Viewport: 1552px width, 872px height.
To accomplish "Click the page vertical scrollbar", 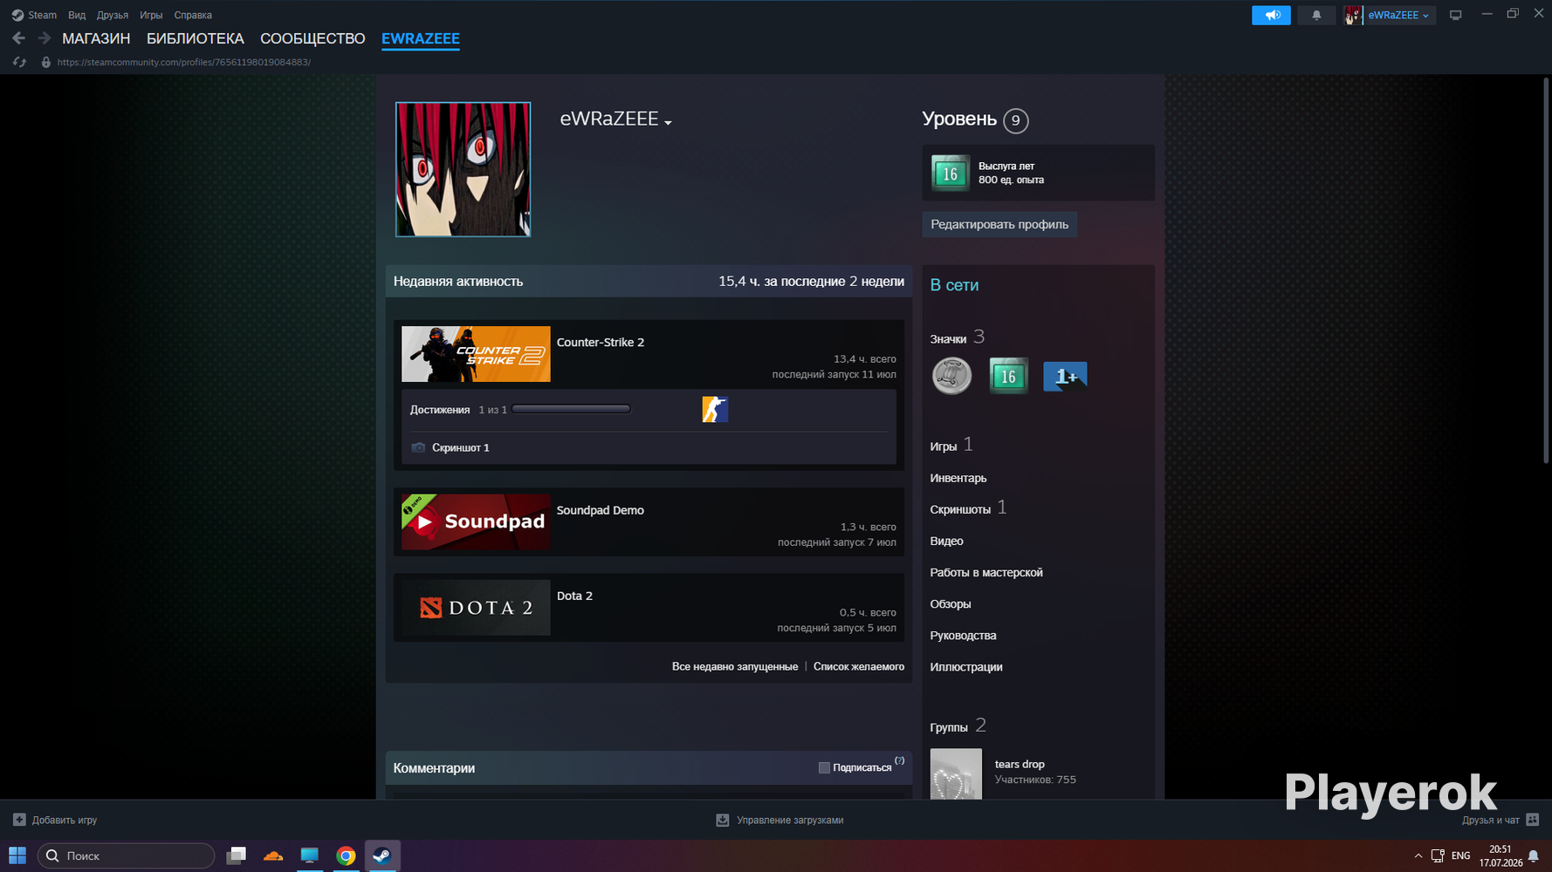I will (x=1546, y=270).
